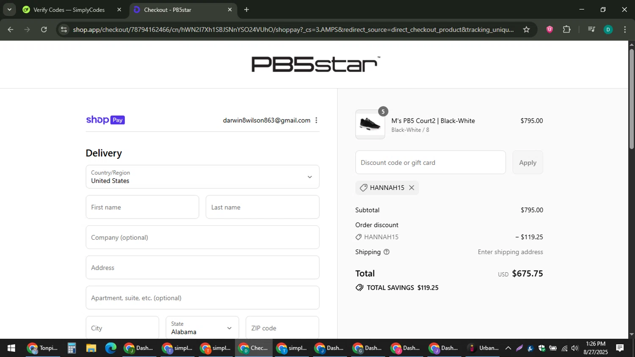Click the PB5star store logo
The height and width of the screenshot is (357, 635).
point(315,64)
